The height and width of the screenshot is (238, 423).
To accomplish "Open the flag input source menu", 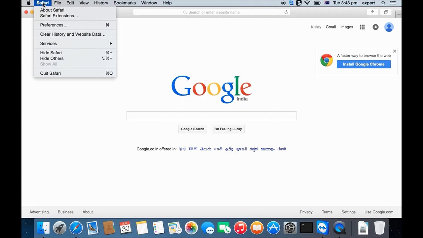I will click(x=327, y=3).
